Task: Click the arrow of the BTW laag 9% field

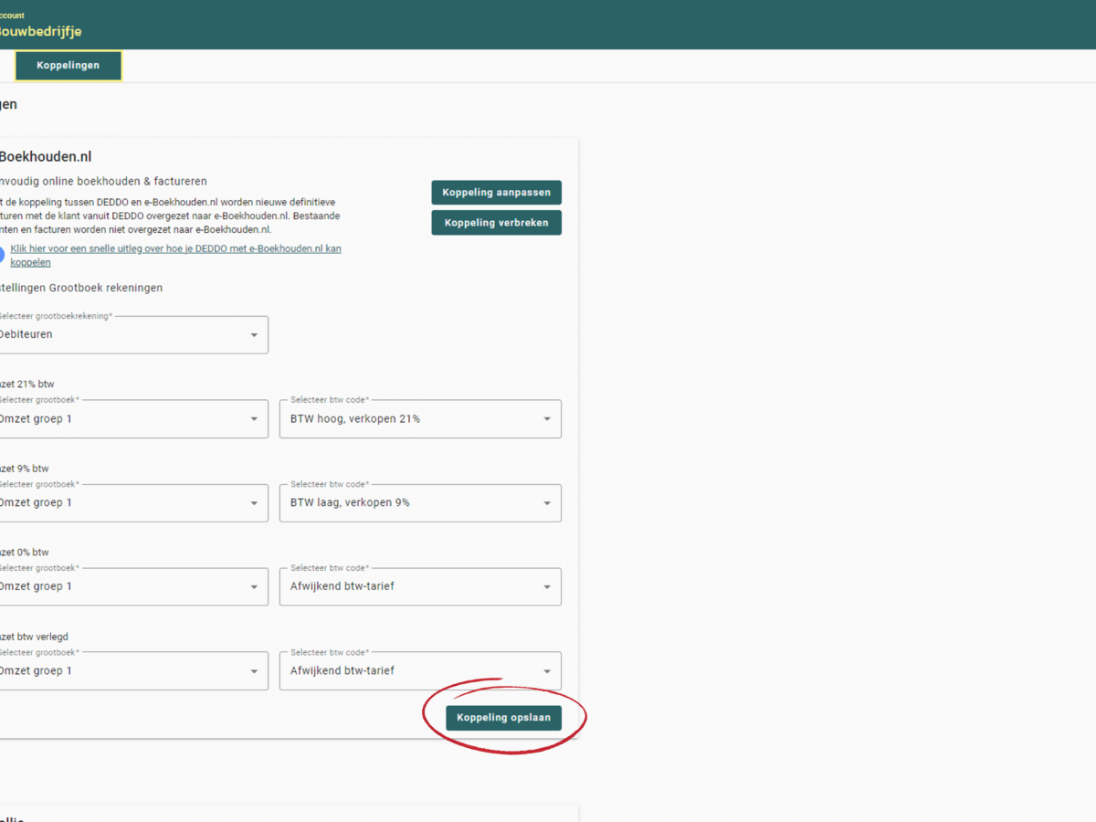Action: [x=547, y=503]
